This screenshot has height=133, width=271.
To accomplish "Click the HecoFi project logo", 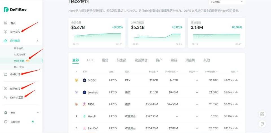I will coord(84,116).
